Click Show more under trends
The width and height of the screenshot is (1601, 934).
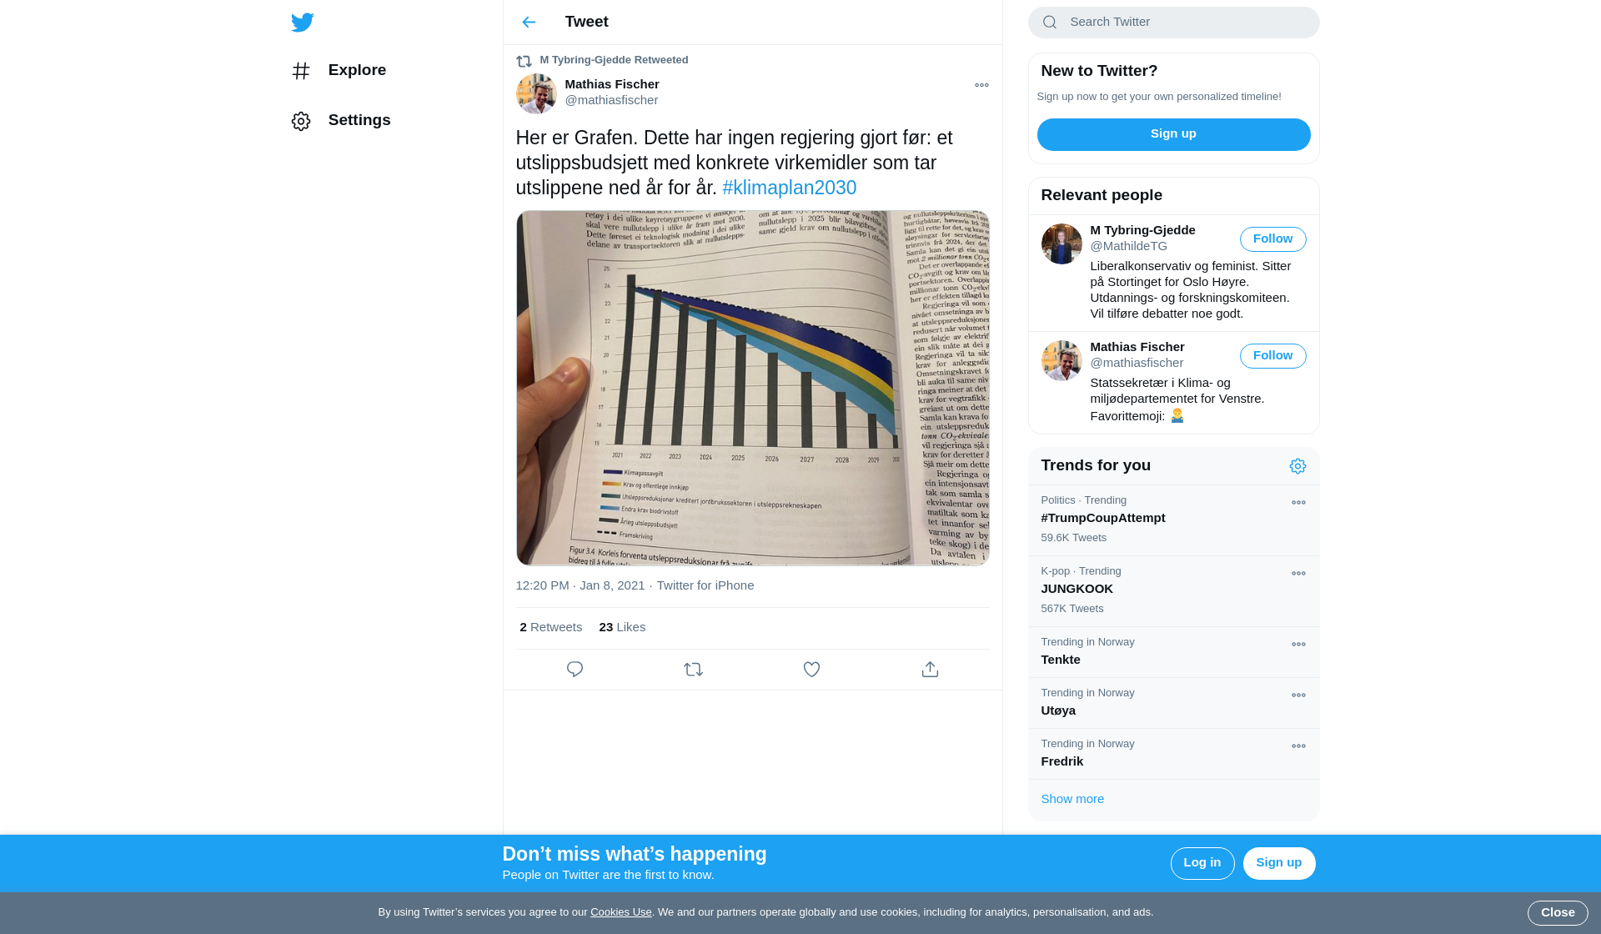1072,799
